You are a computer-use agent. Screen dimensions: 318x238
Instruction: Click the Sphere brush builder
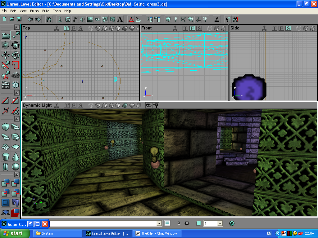(16, 167)
